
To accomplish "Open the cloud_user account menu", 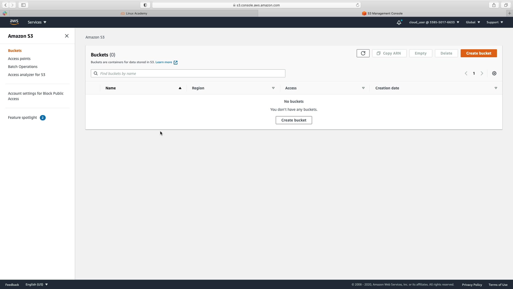I will (x=434, y=22).
